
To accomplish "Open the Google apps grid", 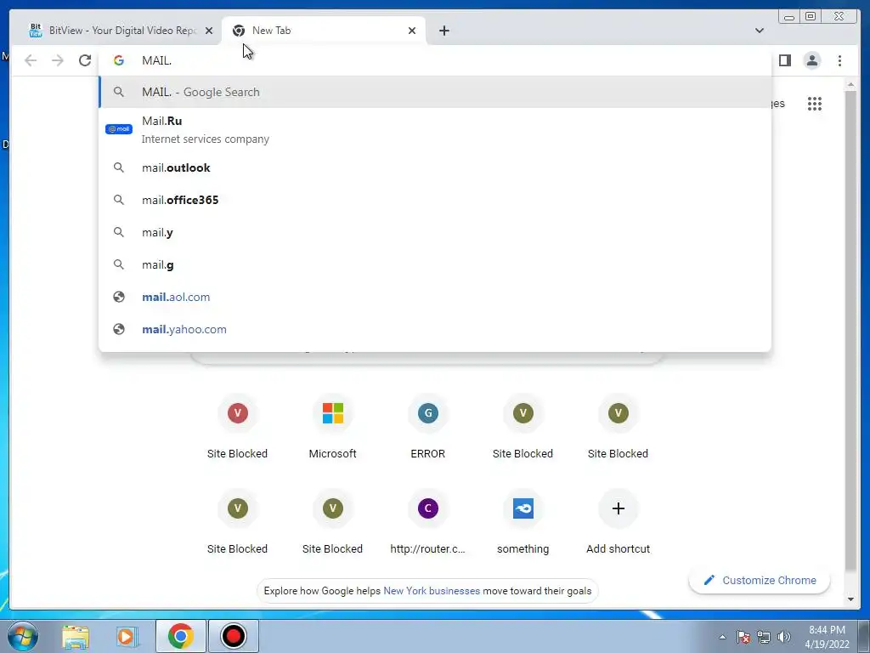I will click(815, 104).
